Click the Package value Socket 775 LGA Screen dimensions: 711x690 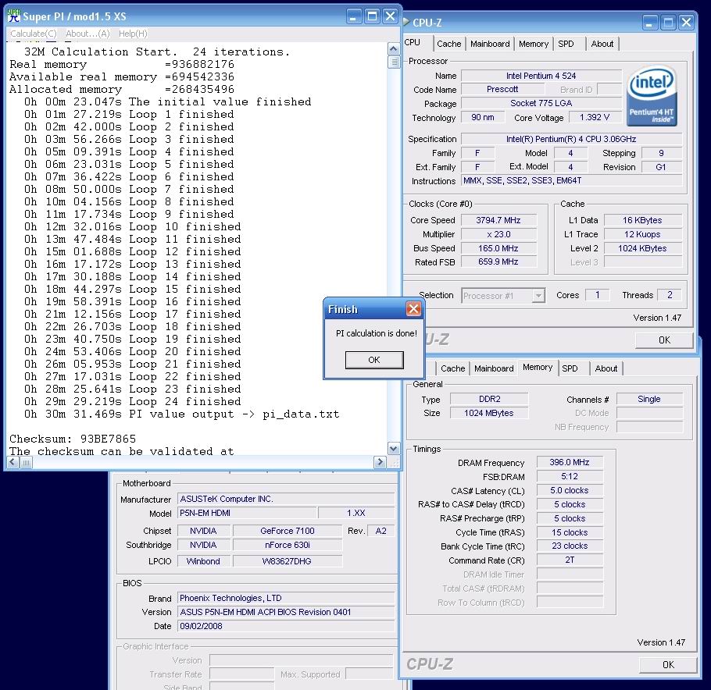(541, 103)
